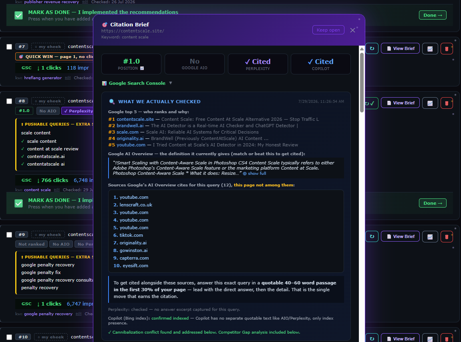
Task: Open lenscraft.co.uk in the sources list
Action: click(135, 205)
